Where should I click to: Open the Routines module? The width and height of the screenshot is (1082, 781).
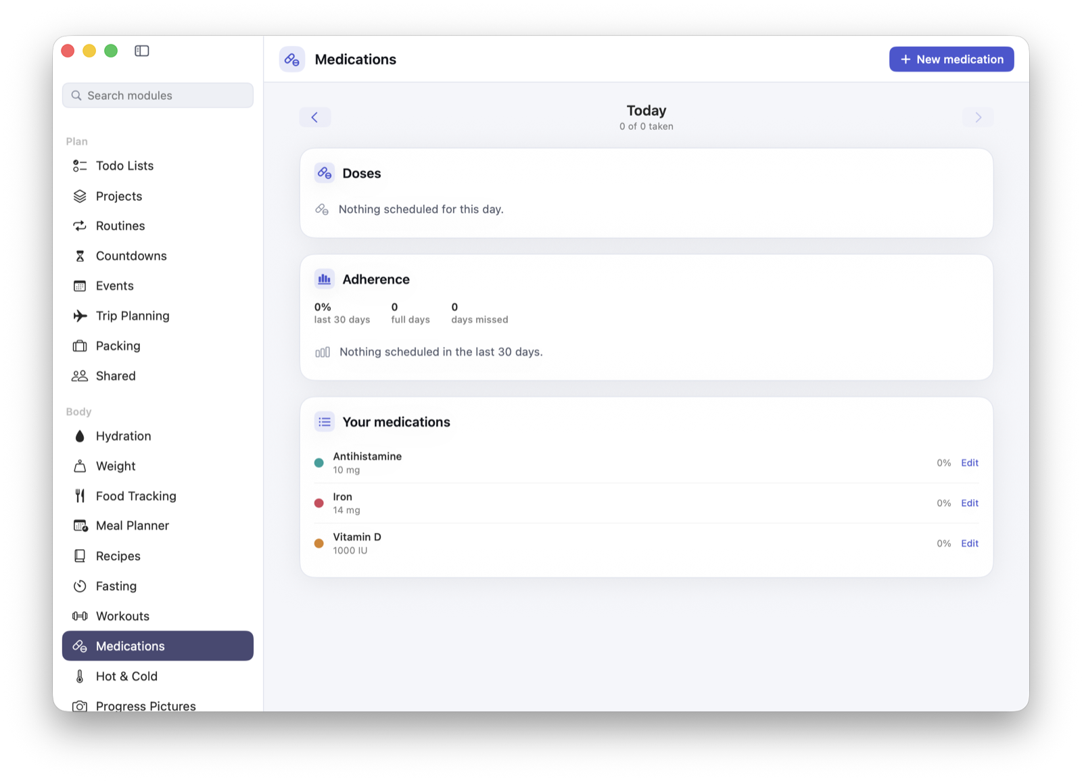point(158,226)
